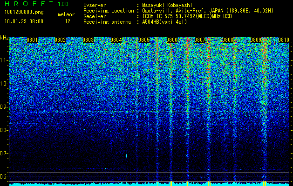Image resolution: width=293 pixels, height=186 pixels.
Task: Click the A504HB(yagi 4el) antenna text
Action: tap(164, 22)
